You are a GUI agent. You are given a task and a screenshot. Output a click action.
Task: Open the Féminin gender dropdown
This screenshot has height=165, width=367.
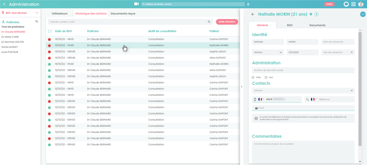tap(268, 52)
